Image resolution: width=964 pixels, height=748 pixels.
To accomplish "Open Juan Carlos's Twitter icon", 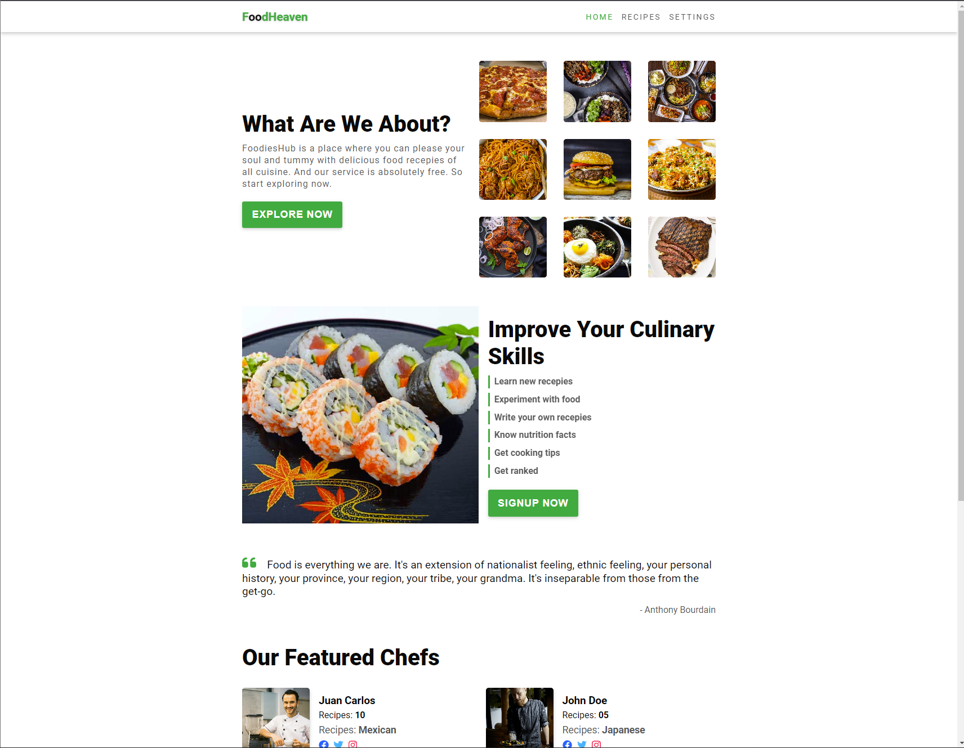I will coord(338,744).
